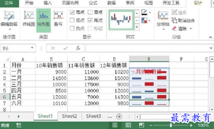Toggle the Negative Points (负点) checkbox
The width and height of the screenshot is (214, 129).
pos(72,28)
